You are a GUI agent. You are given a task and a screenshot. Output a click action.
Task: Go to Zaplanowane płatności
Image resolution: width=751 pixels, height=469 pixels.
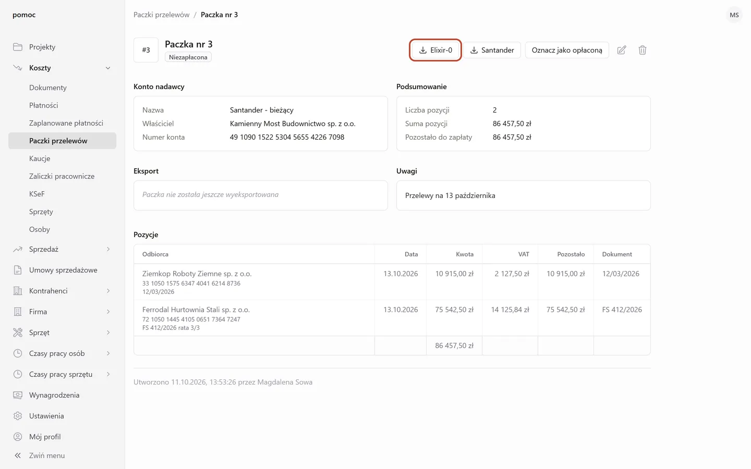62,123
